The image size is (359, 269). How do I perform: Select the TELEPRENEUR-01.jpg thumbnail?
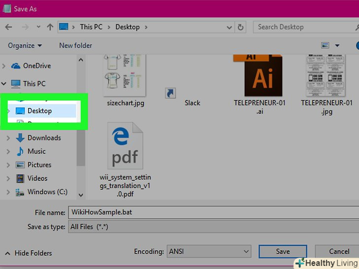325,75
